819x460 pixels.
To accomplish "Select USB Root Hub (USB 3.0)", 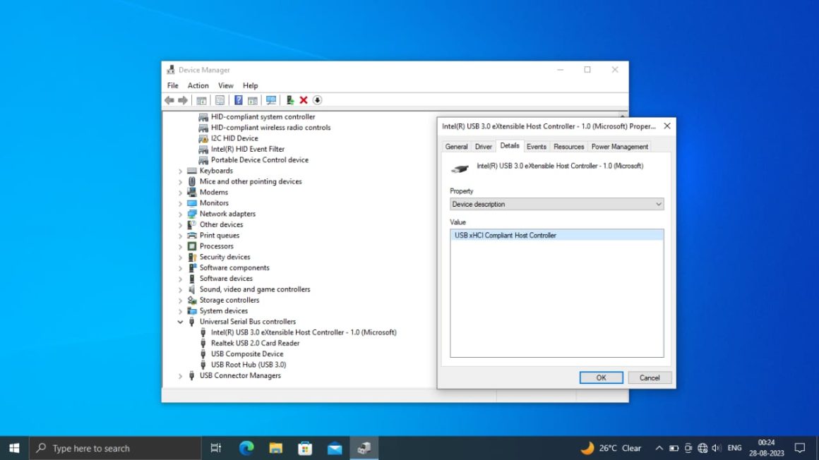I will pos(248,365).
